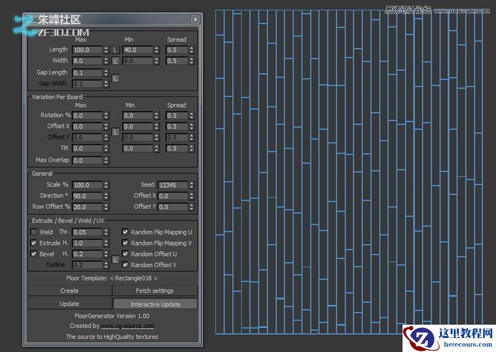Toggle the Offset X/Y L lock button
Viewport: 496px width, 352px height.
116,132
